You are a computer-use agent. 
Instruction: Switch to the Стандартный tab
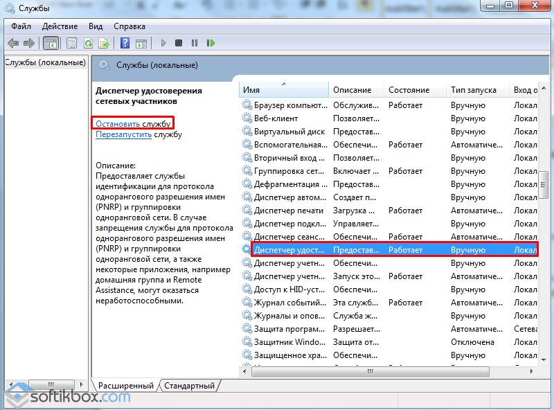pos(189,386)
